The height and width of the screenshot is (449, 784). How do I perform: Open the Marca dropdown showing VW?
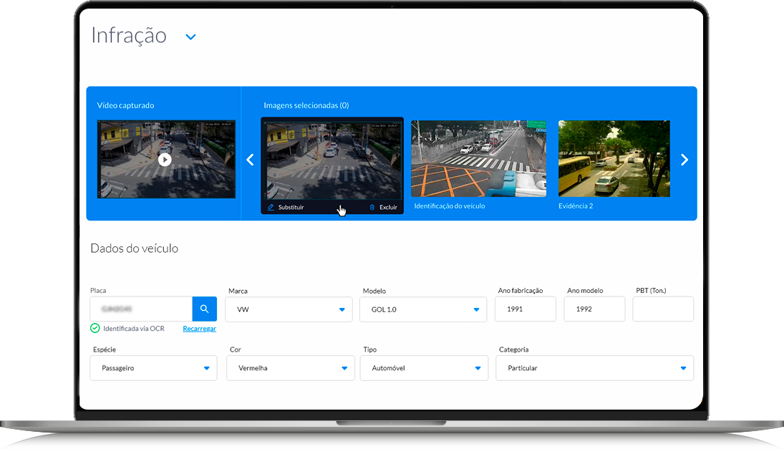click(x=289, y=309)
